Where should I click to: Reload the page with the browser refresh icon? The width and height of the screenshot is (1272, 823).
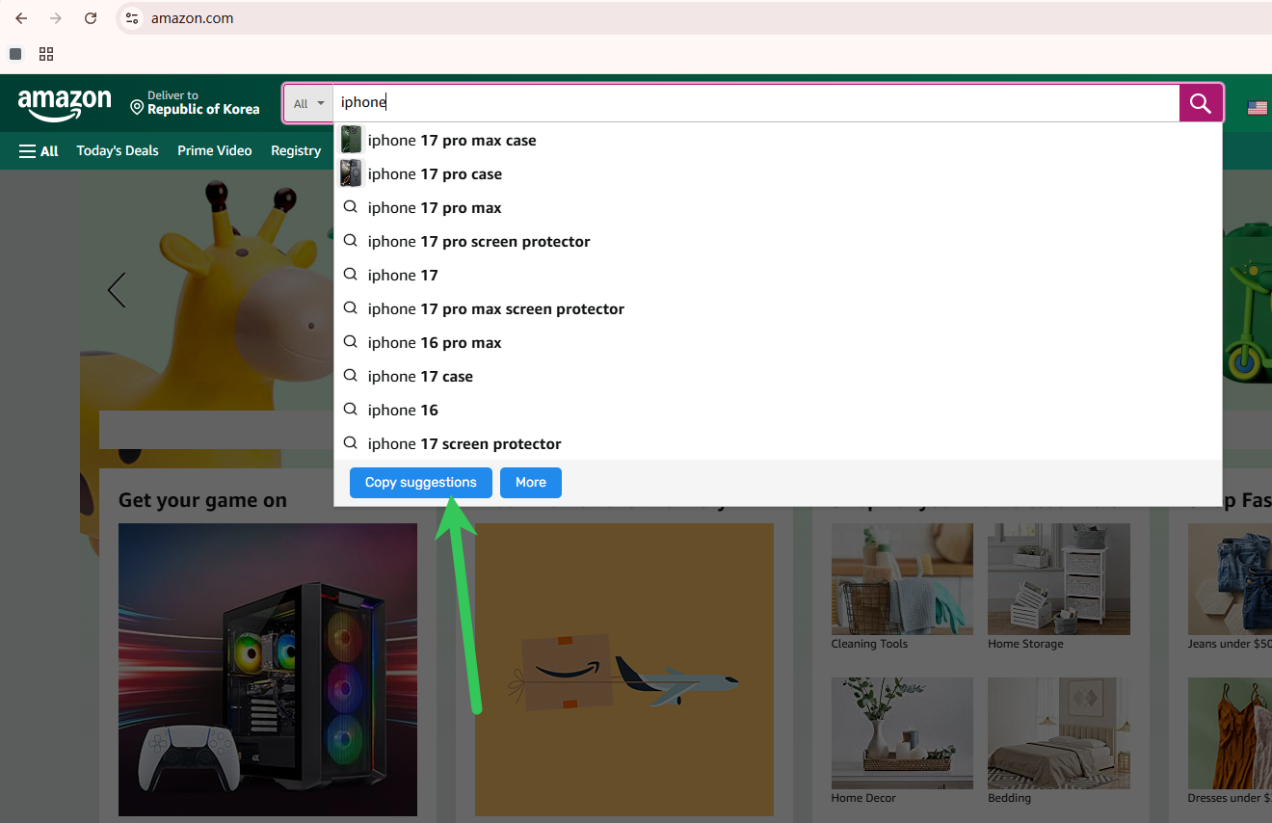(91, 18)
